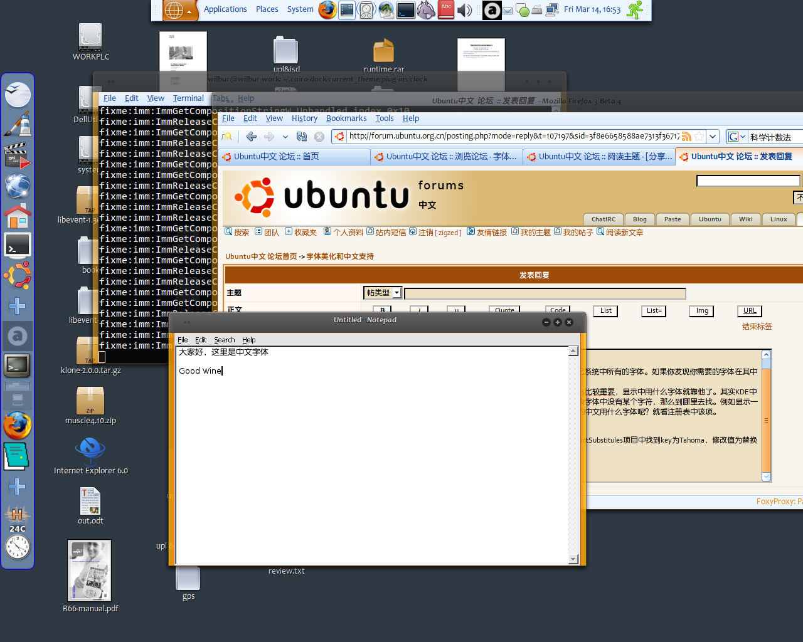The width and height of the screenshot is (803, 642).
Task: Click the 结束标签 close tags link
Action: 757,327
